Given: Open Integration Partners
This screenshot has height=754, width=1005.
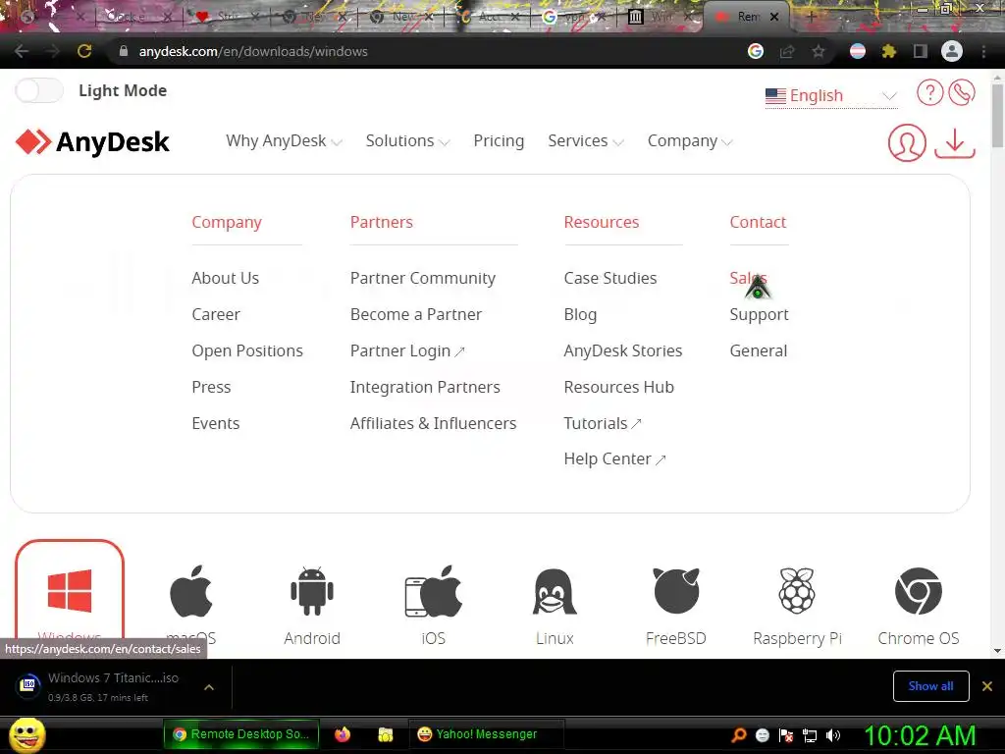Looking at the screenshot, I should 425,387.
